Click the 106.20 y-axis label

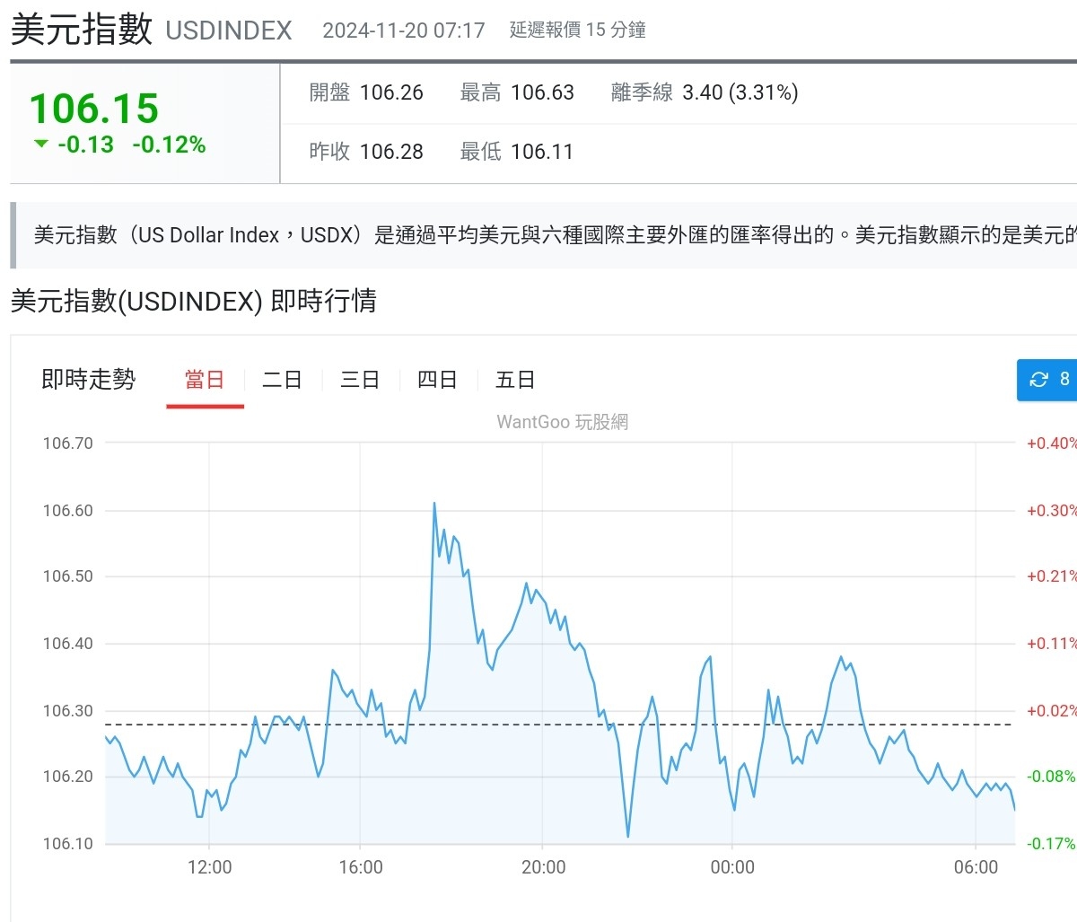(x=68, y=777)
